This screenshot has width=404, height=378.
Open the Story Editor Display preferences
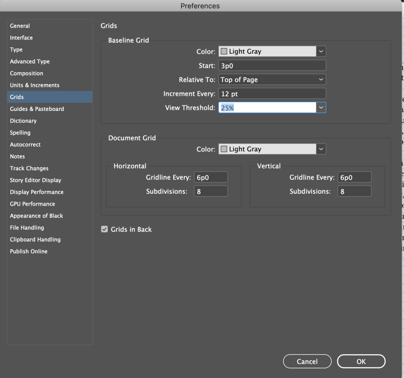36,180
